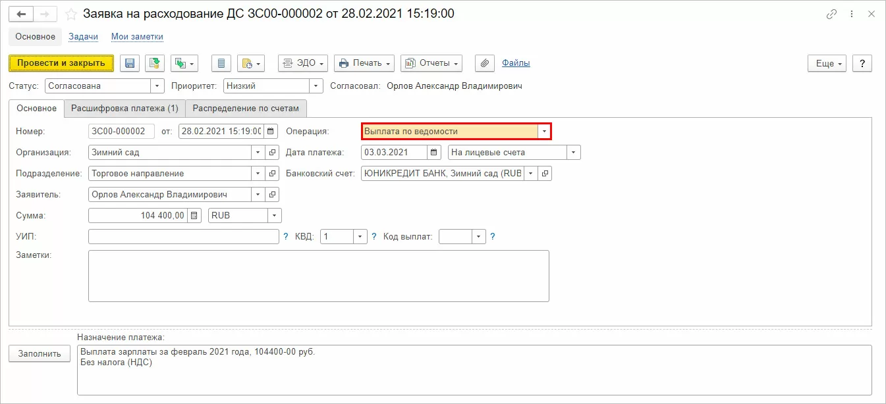886x404 pixels.
Task: Open document movements list icon
Action: 221,63
